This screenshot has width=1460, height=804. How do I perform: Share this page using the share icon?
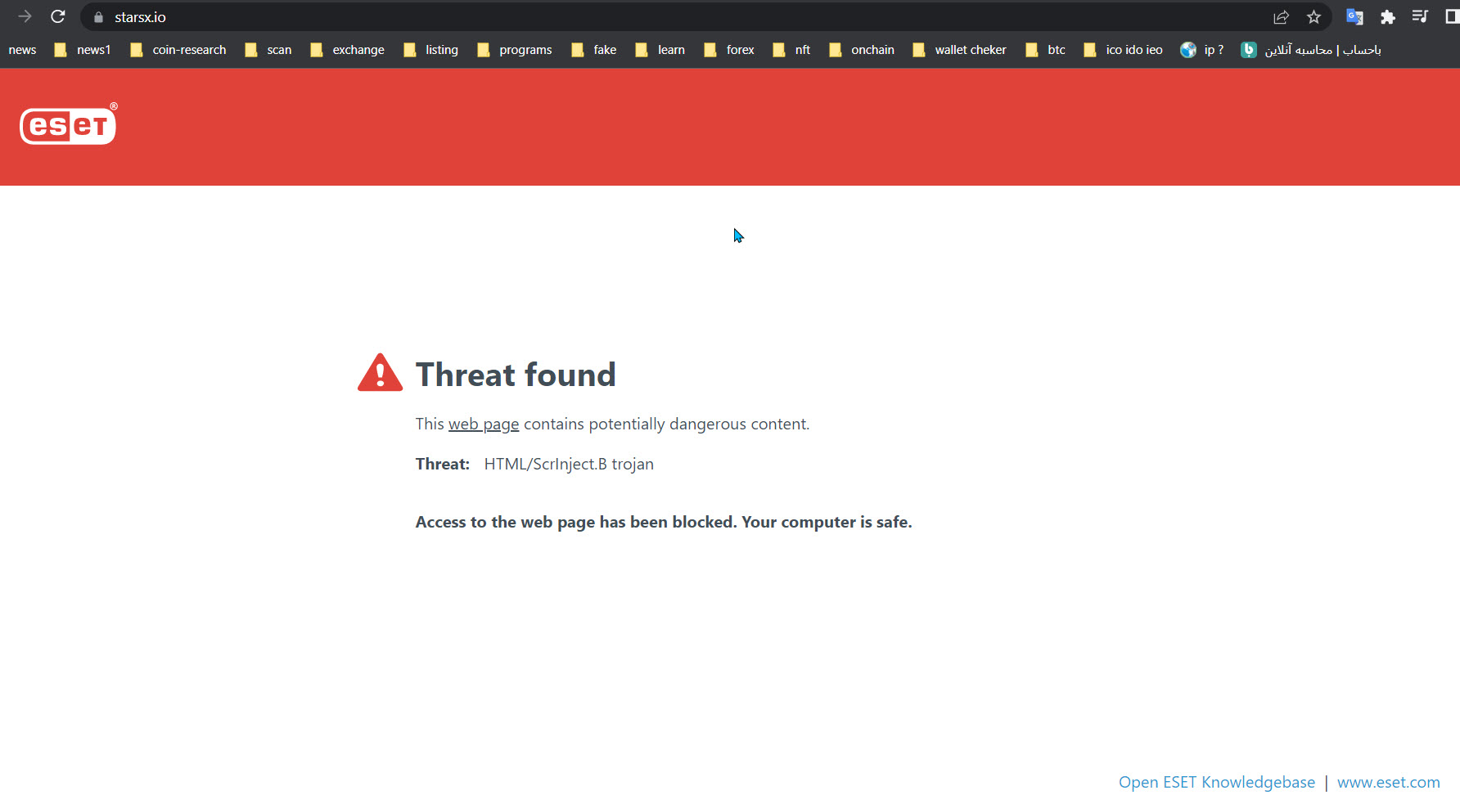[1281, 17]
